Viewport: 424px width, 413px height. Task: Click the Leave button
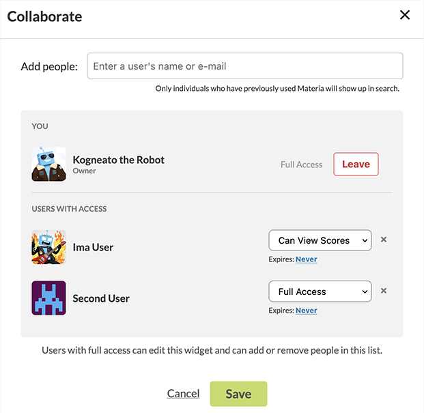pos(356,164)
